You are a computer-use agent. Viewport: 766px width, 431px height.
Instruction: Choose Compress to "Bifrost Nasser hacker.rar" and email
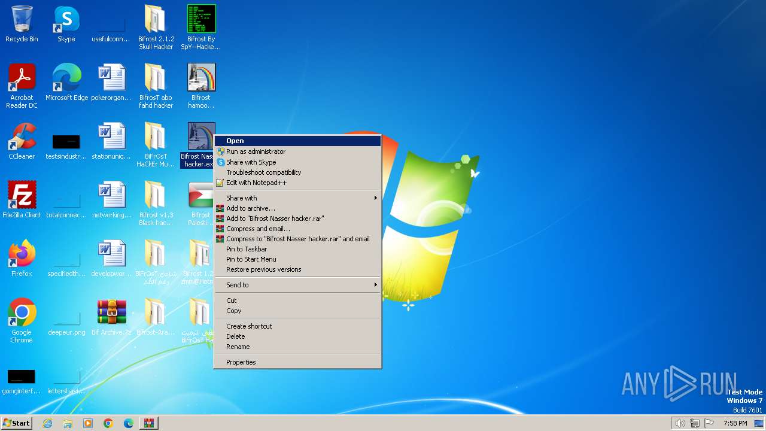[297, 239]
